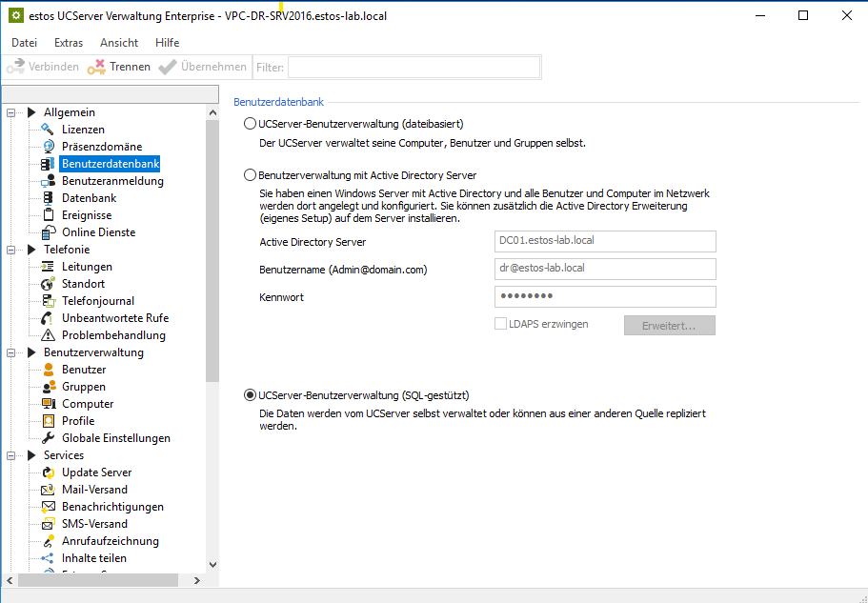Screen dimensions: 868x603
Task: Click the Telefonjournal icon in tree
Action: [48, 301]
